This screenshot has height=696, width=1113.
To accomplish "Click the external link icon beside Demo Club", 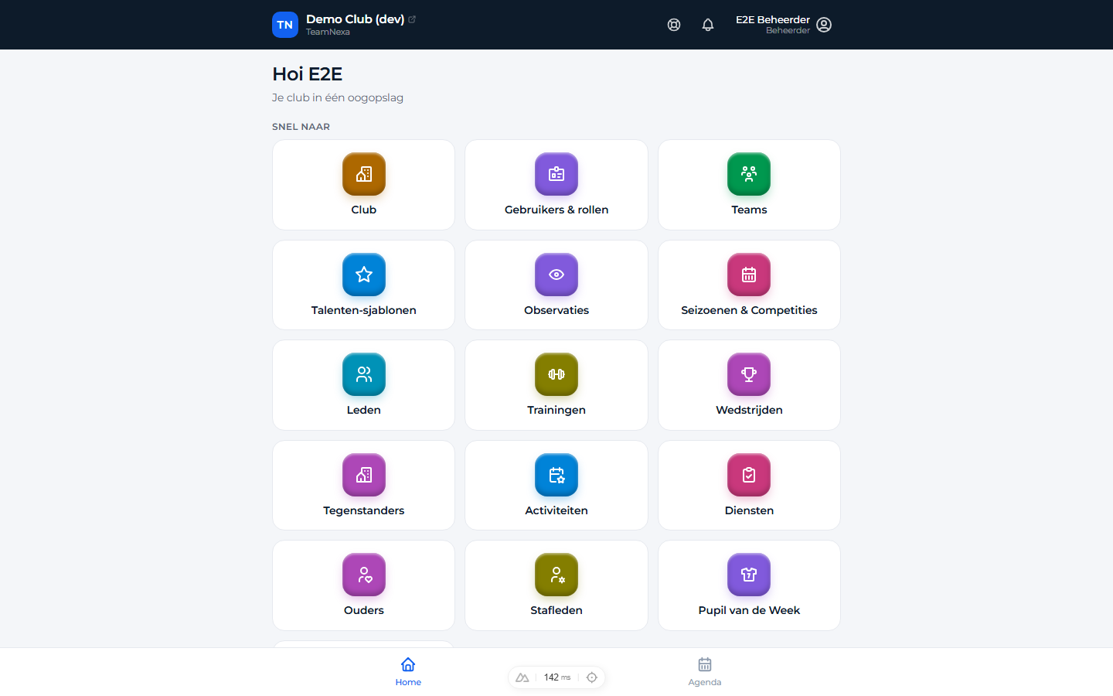I will [x=412, y=19].
